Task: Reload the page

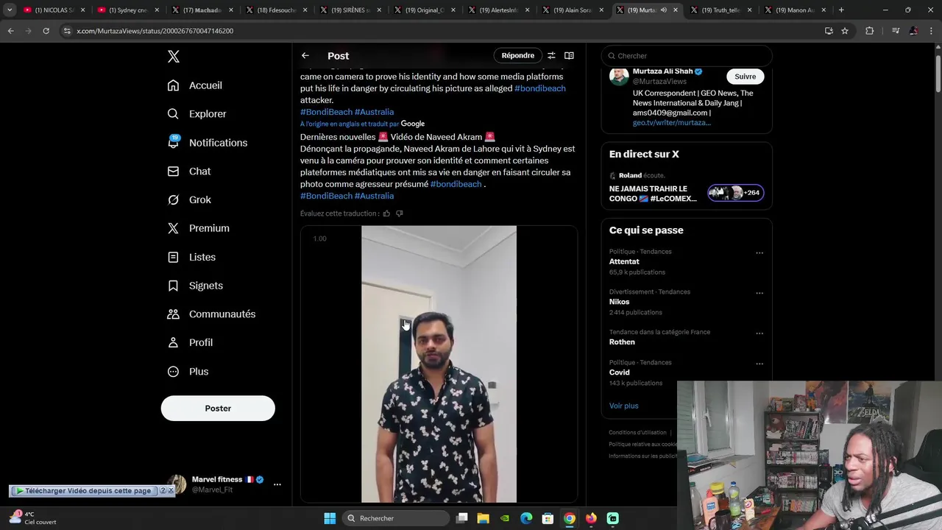Action: 46,31
